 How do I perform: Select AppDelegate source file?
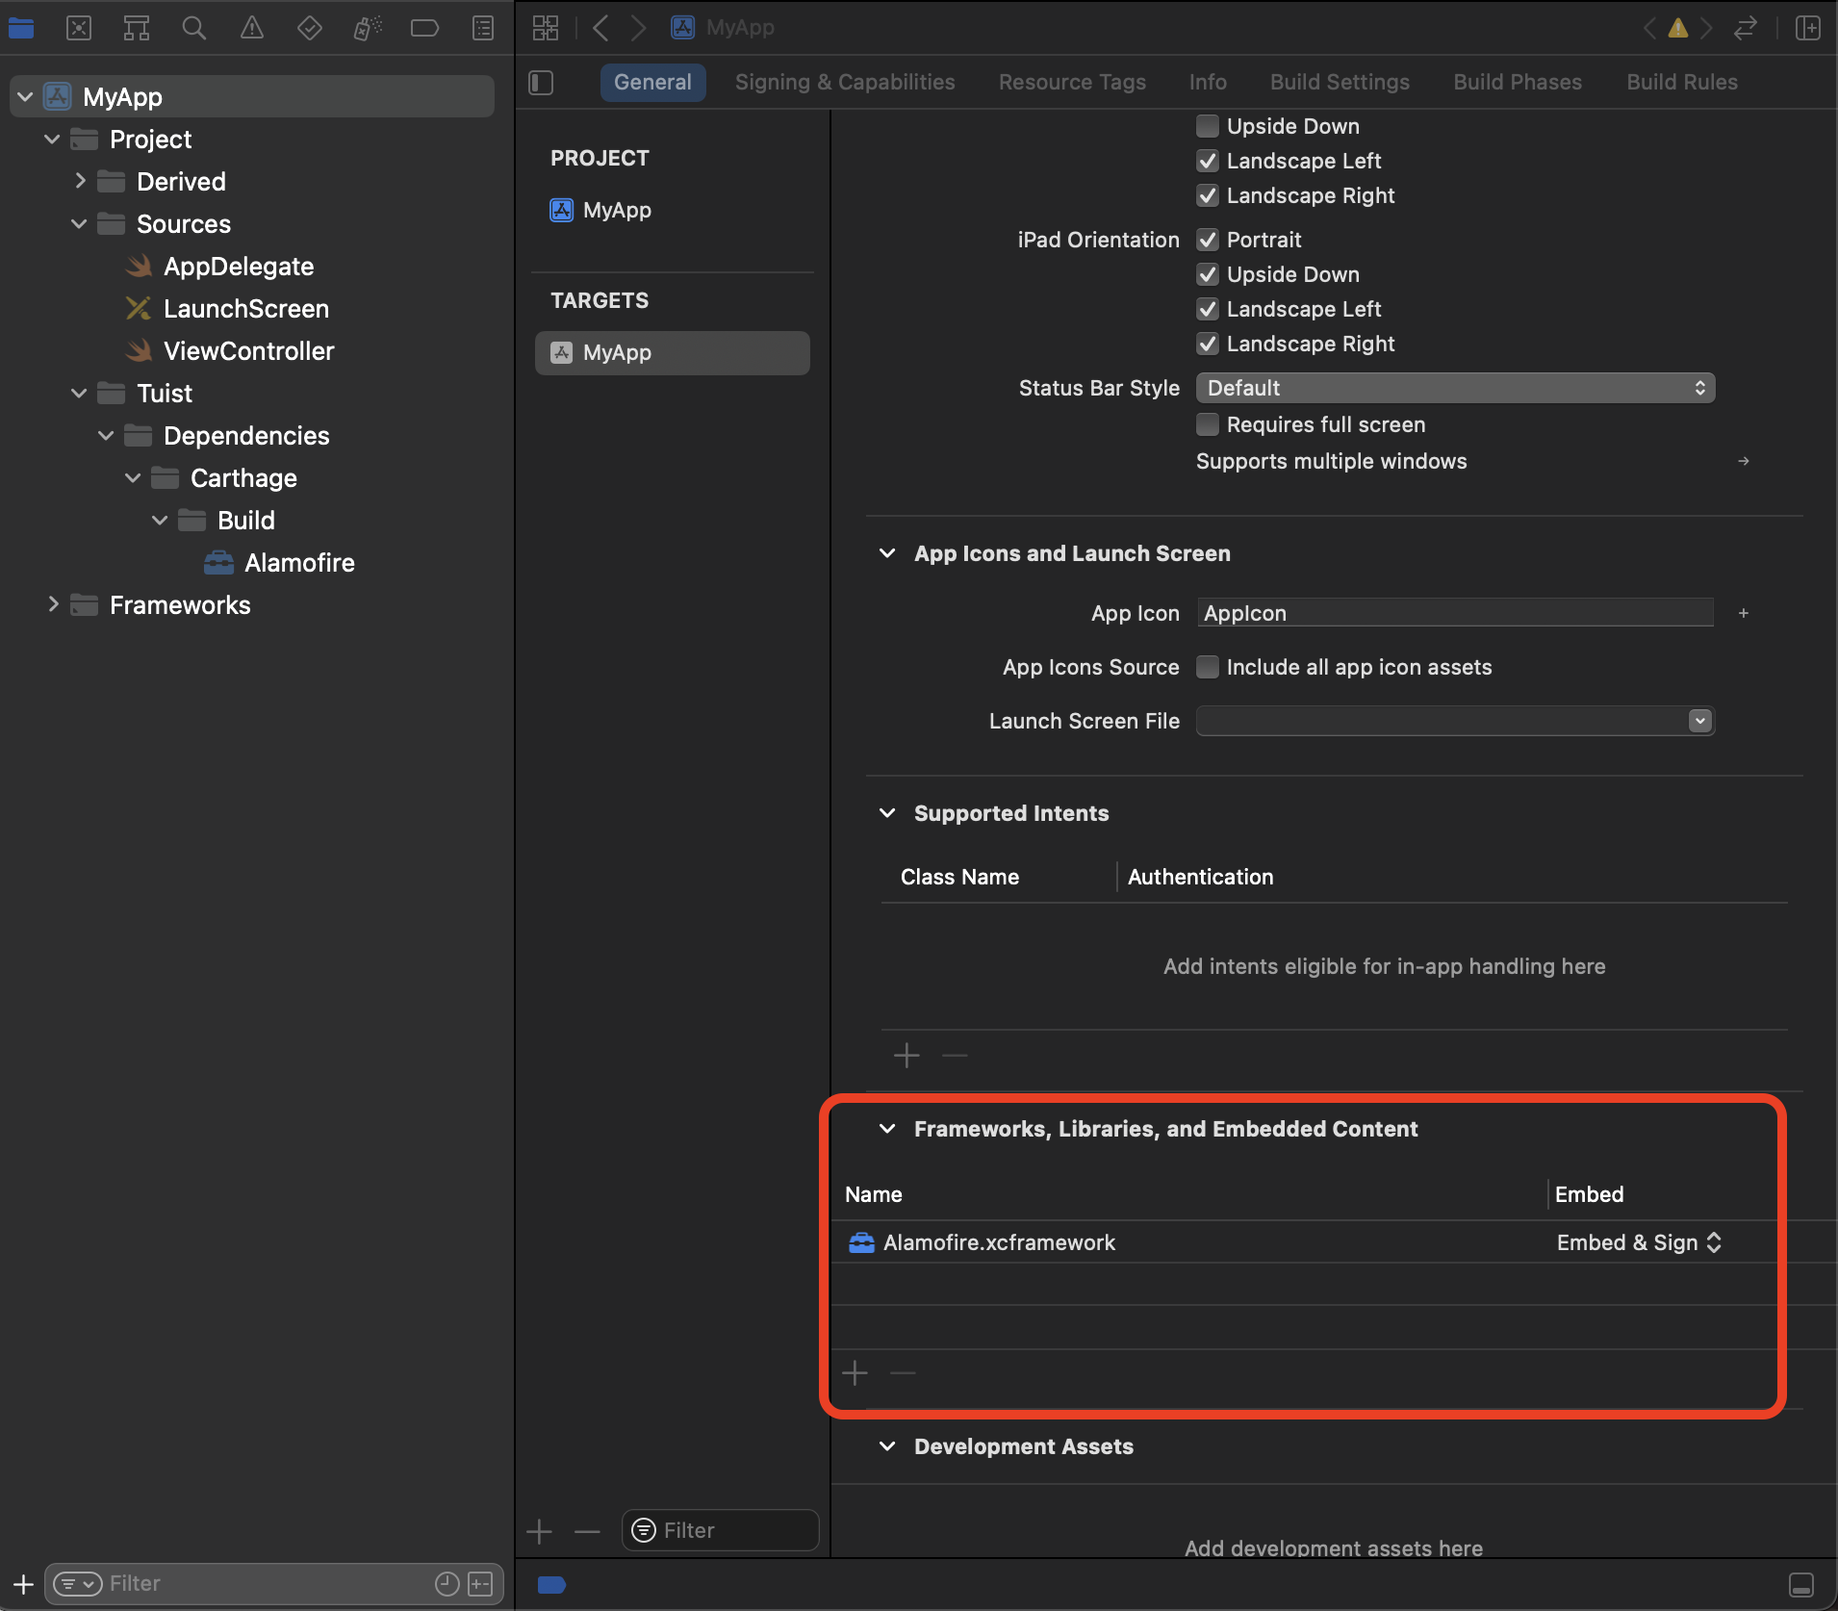239,267
